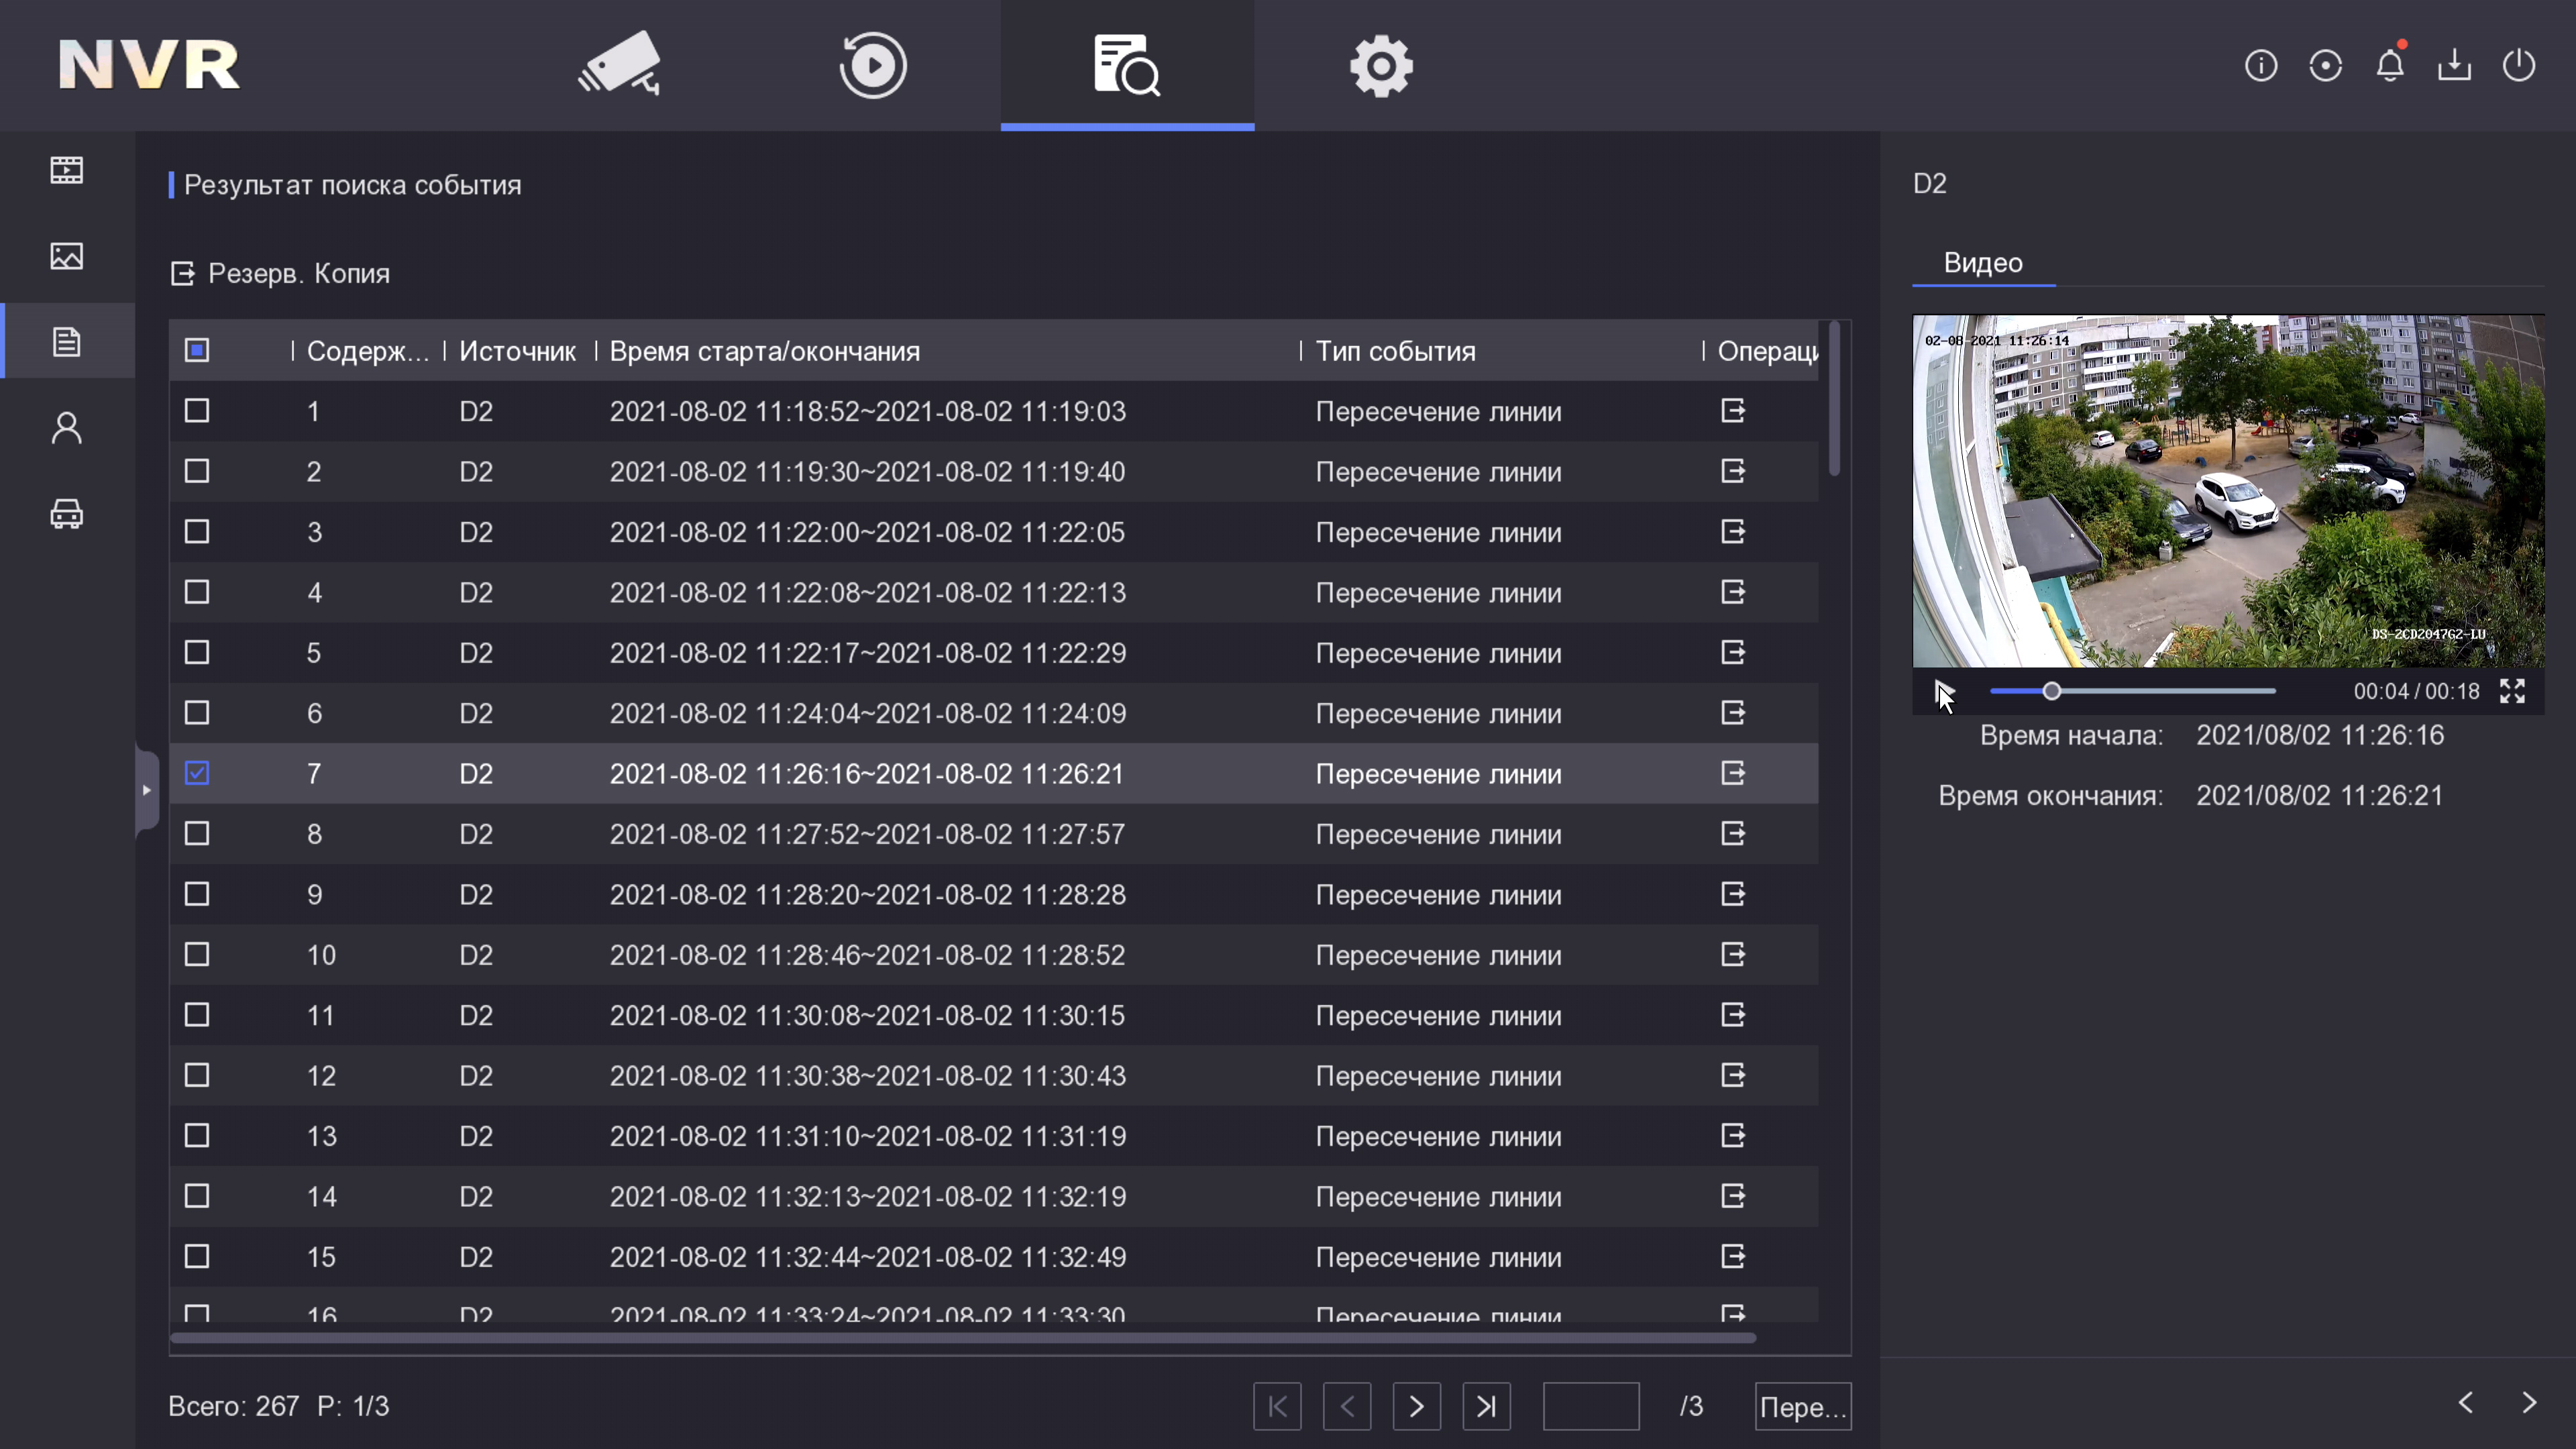Open the playback section icon

click(873, 65)
